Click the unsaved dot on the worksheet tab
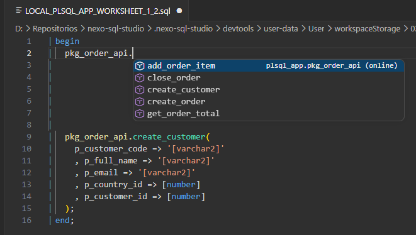 click(179, 11)
